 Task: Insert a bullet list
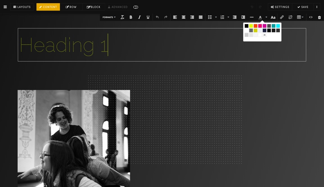[x=210, y=17]
